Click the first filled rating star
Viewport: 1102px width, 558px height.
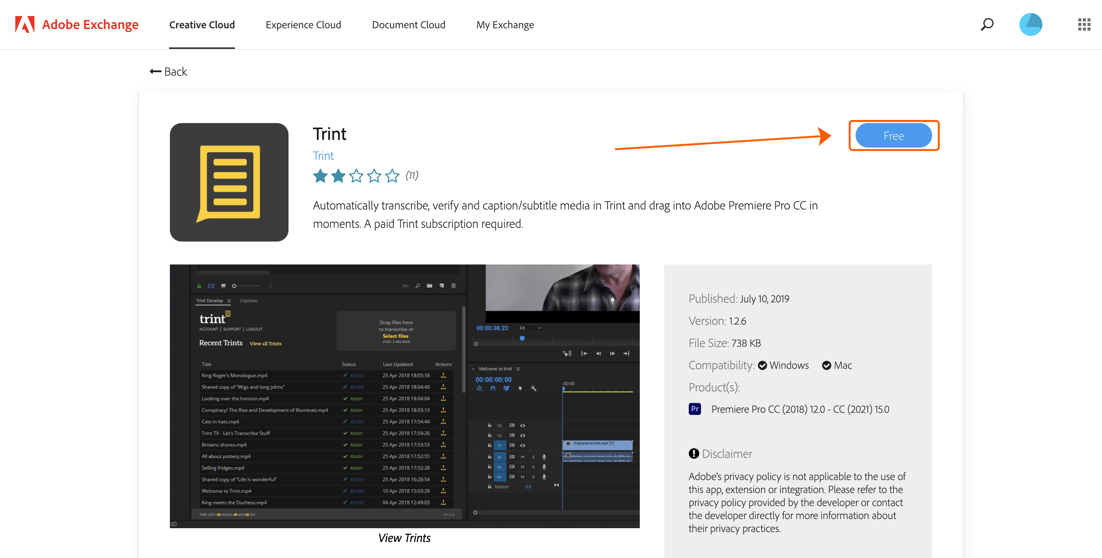(320, 175)
